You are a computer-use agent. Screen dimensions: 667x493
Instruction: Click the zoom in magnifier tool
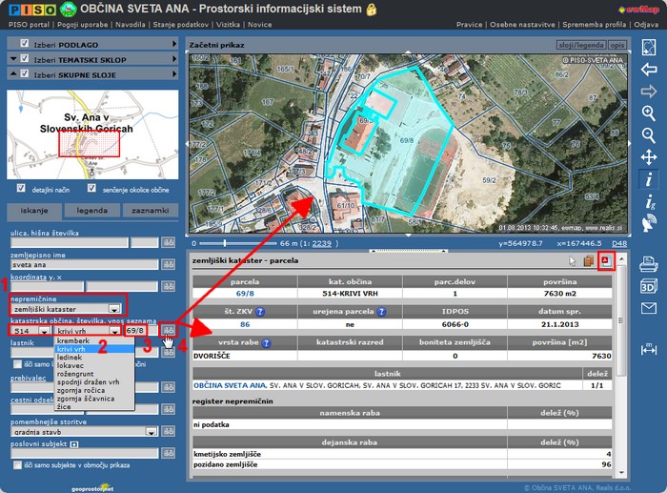tap(649, 113)
